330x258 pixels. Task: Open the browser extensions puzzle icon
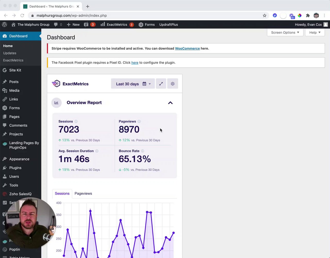coord(308,15)
